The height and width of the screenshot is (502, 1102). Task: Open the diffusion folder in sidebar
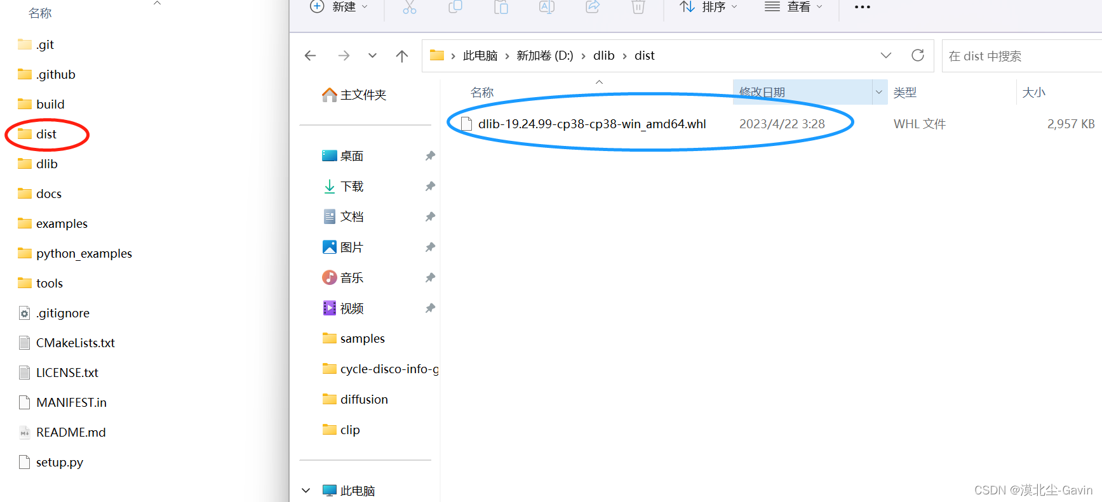click(356, 399)
